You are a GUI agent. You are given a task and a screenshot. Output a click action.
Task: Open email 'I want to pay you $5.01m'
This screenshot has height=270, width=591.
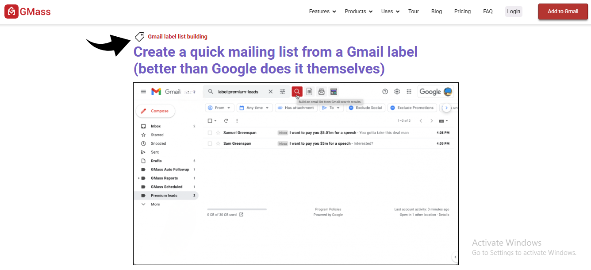(x=327, y=132)
